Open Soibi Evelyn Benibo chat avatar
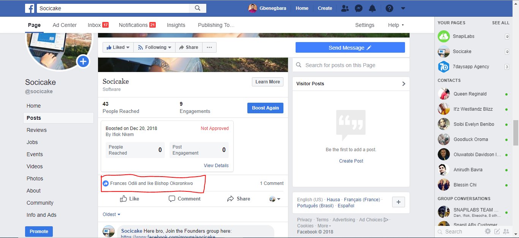The image size is (519, 238). click(x=444, y=124)
